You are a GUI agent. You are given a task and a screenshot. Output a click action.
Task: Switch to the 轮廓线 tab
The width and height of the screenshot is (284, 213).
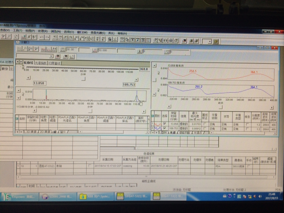(x=28, y=63)
